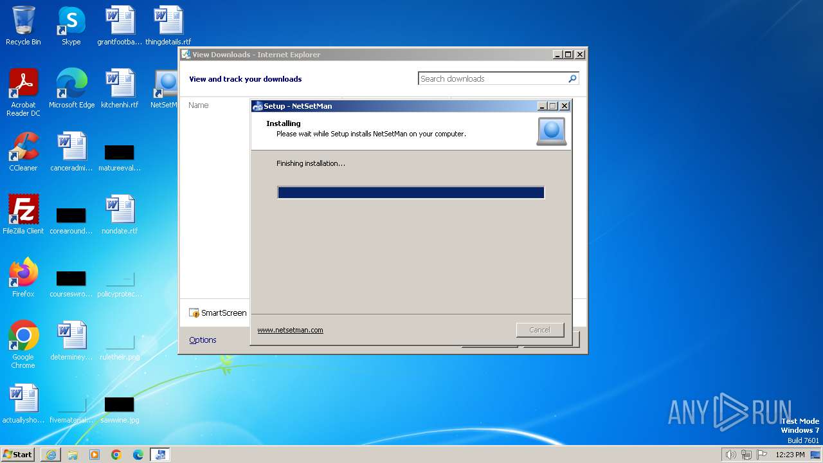Click the Internet Explorer taskbar icon
Viewport: 823px width, 463px height.
click(51, 455)
